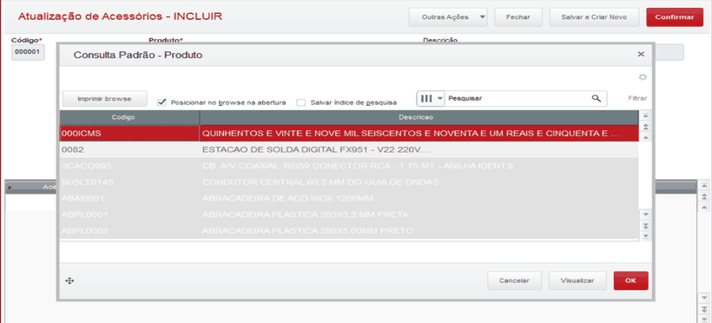Jump to first record in product list
This screenshot has width=712, height=323.
pyautogui.click(x=645, y=116)
